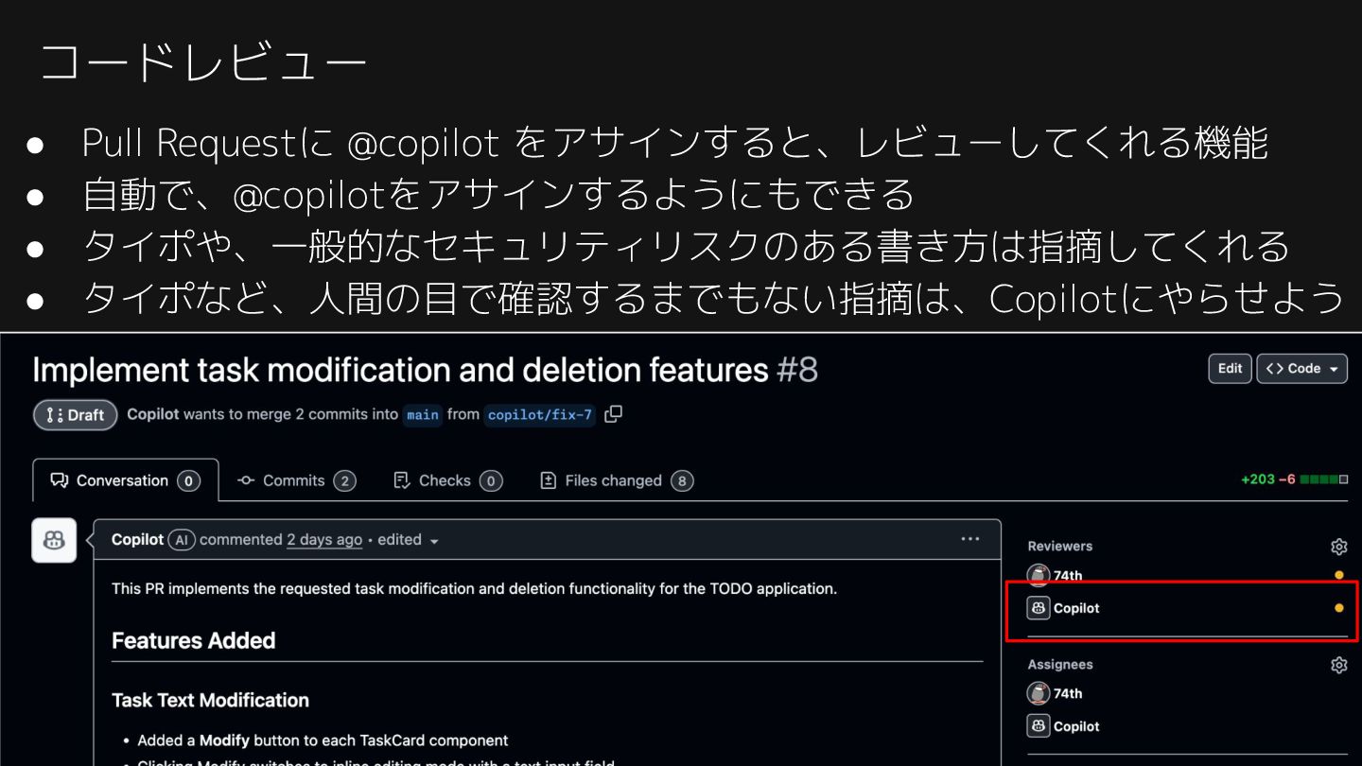This screenshot has width=1362, height=766.
Task: Switch to the Commits tab
Action: [x=295, y=480]
